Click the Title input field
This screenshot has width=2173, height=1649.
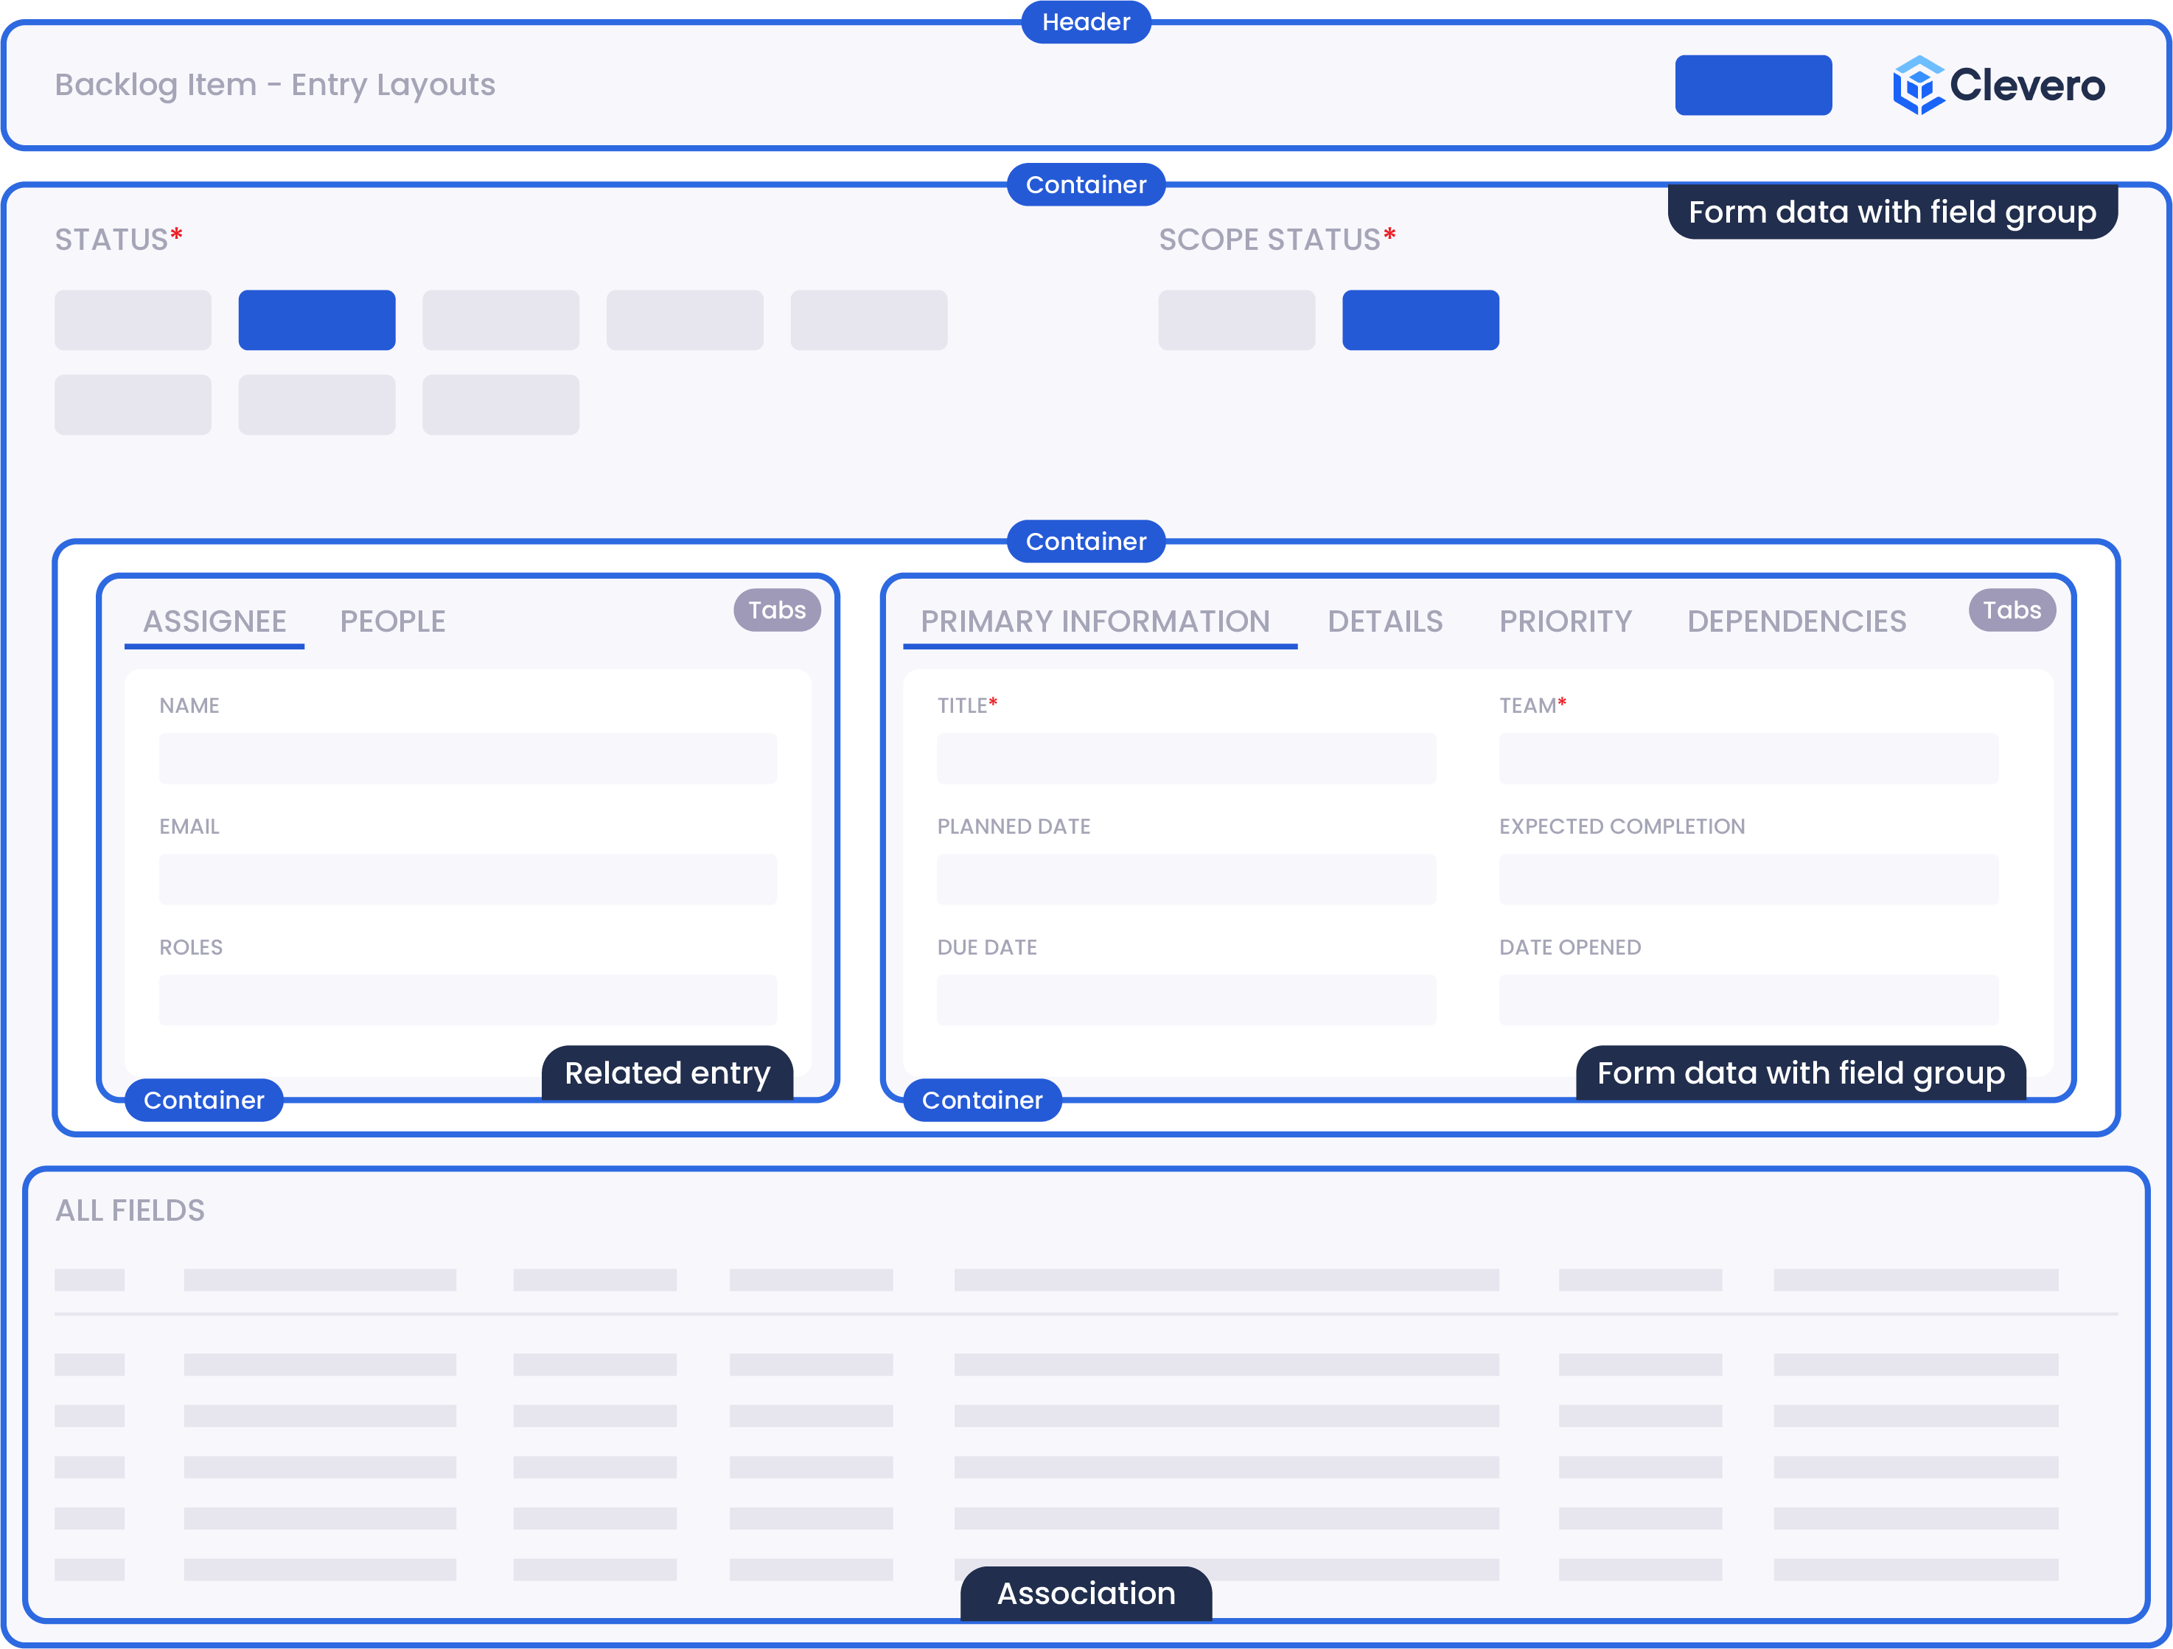pyautogui.click(x=1186, y=759)
